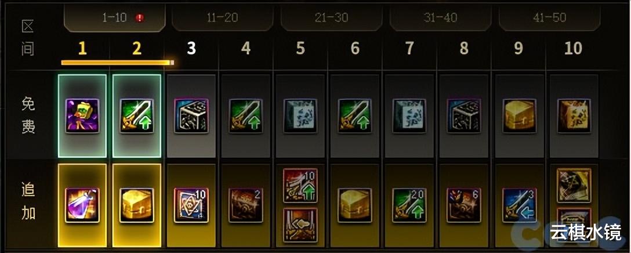Screen dimensions: 631x253
Task: Open the 31-40 range tab
Action: coord(441,18)
